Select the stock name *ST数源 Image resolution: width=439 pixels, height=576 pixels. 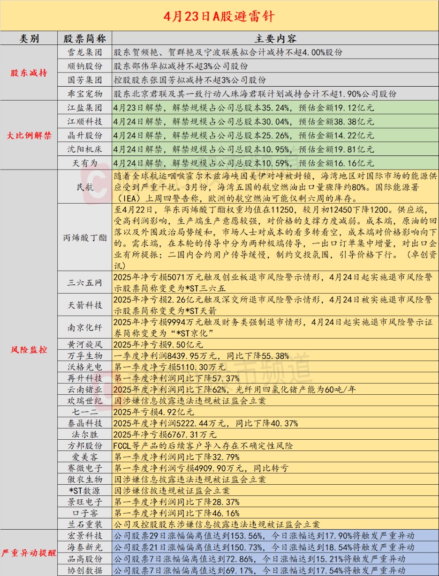pos(85,490)
